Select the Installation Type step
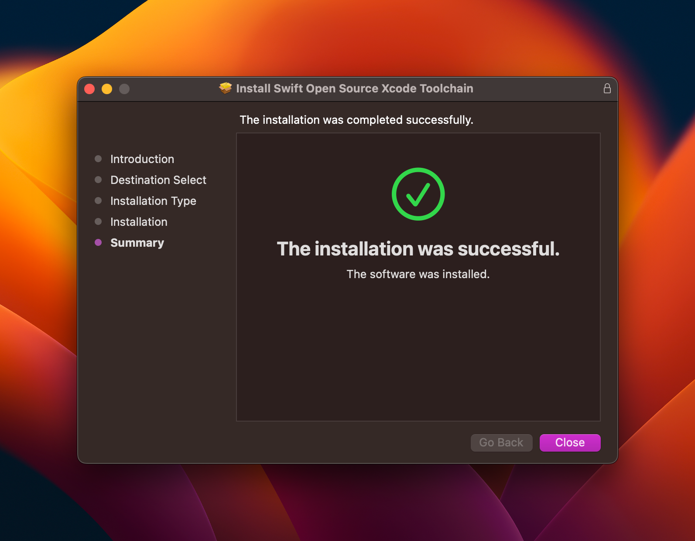Screen dimensions: 695x541 pos(153,201)
